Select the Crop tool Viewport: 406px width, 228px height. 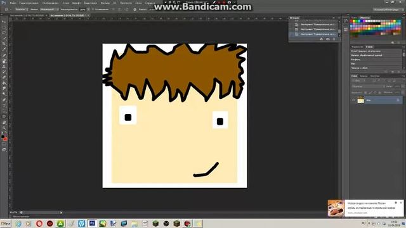(4, 44)
